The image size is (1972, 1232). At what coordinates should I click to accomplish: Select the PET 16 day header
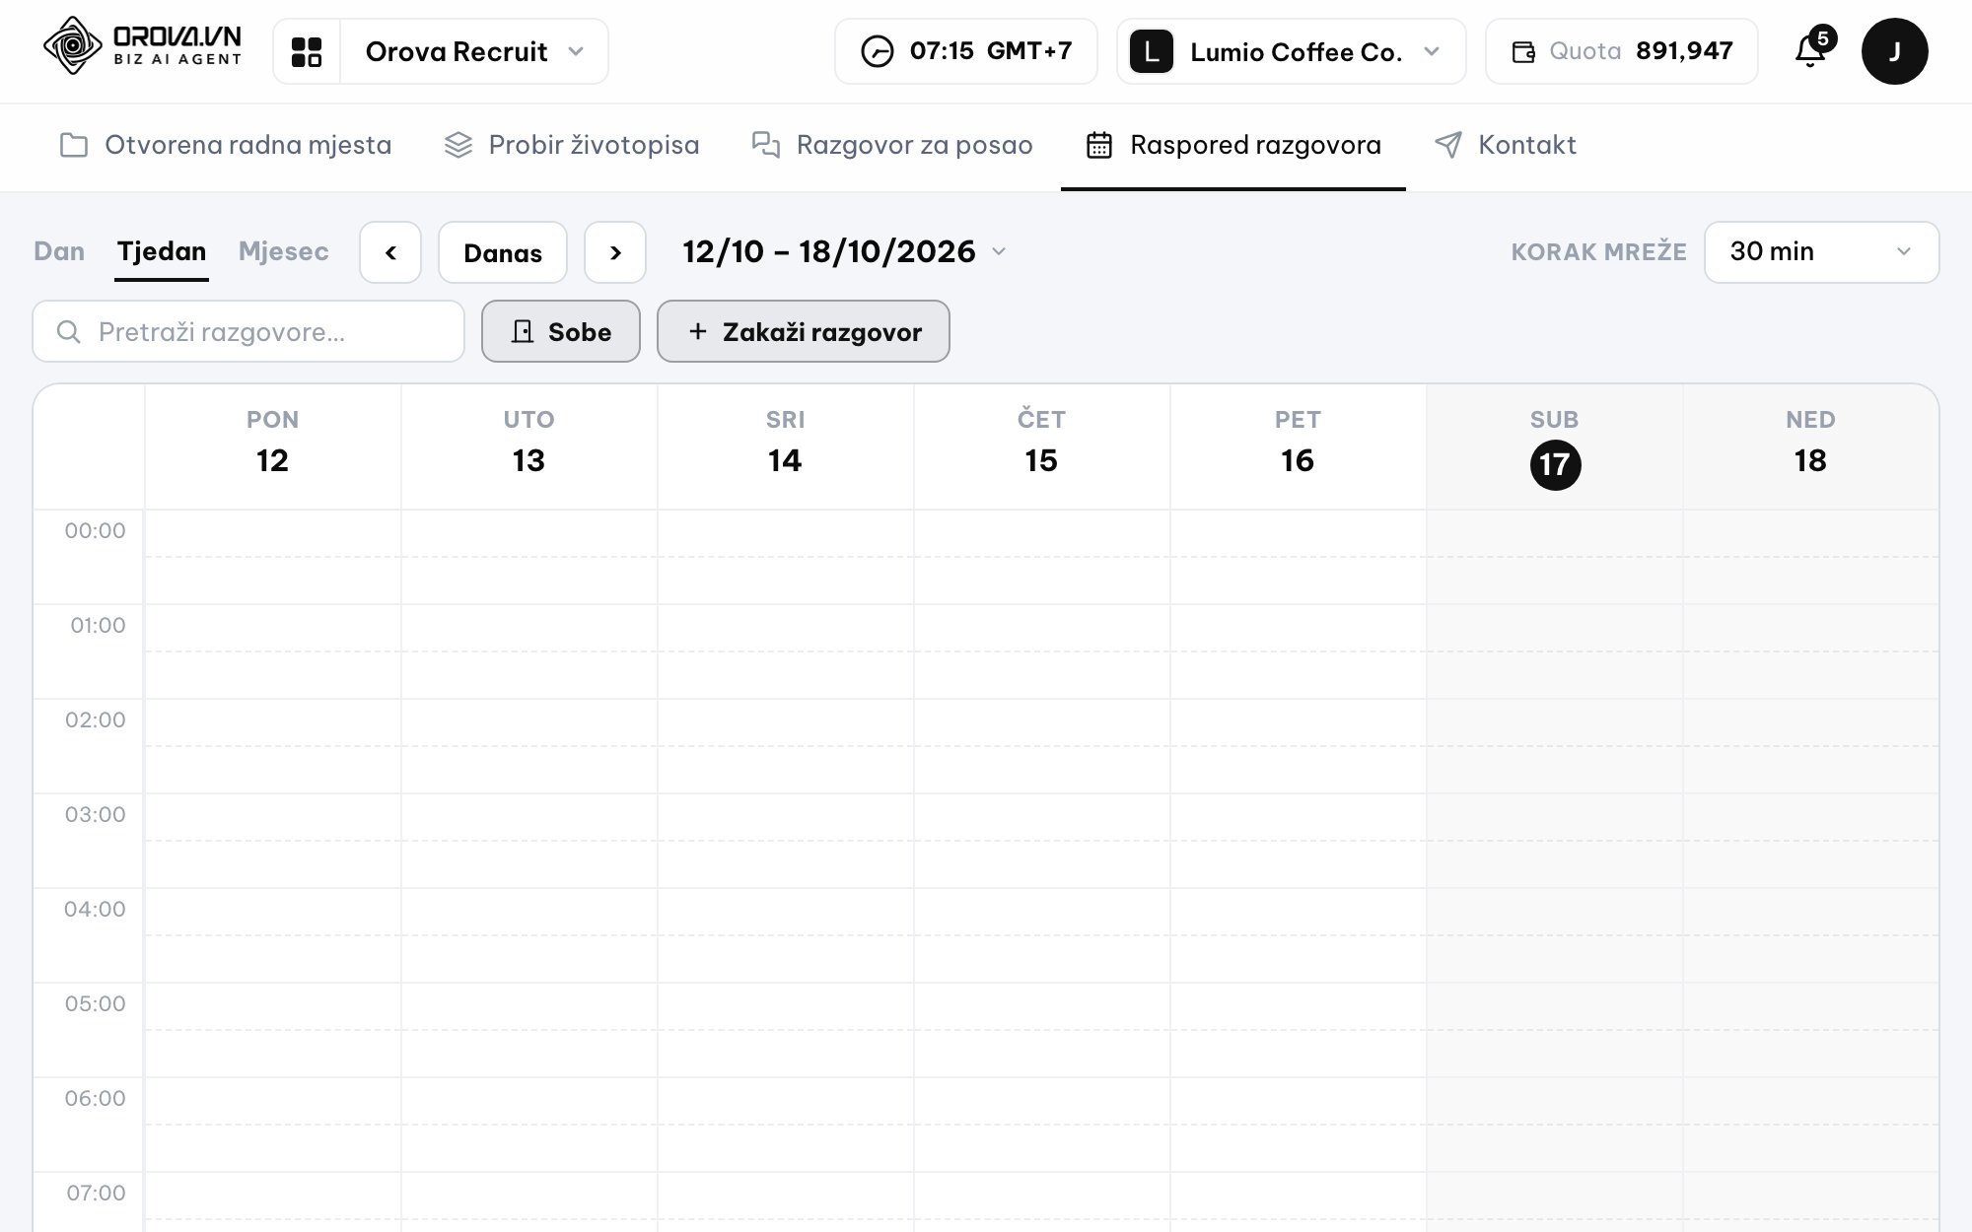click(x=1299, y=445)
